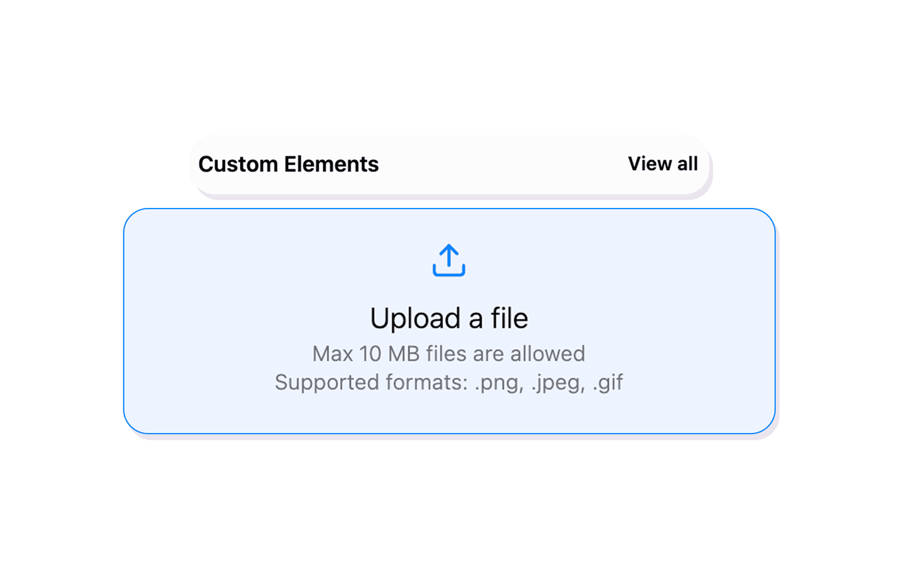
Task: Click the word "all" in View all
Action: [x=688, y=164]
